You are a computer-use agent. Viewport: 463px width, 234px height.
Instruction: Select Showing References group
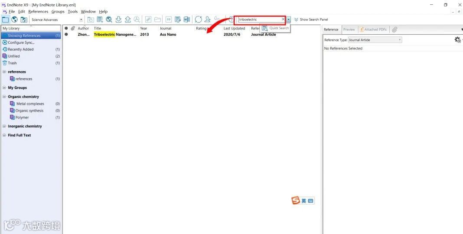click(31, 36)
